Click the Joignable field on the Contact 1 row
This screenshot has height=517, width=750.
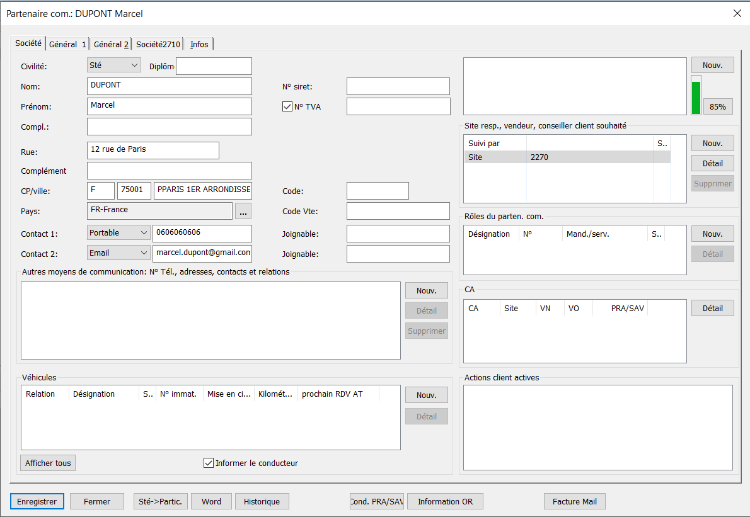point(398,234)
